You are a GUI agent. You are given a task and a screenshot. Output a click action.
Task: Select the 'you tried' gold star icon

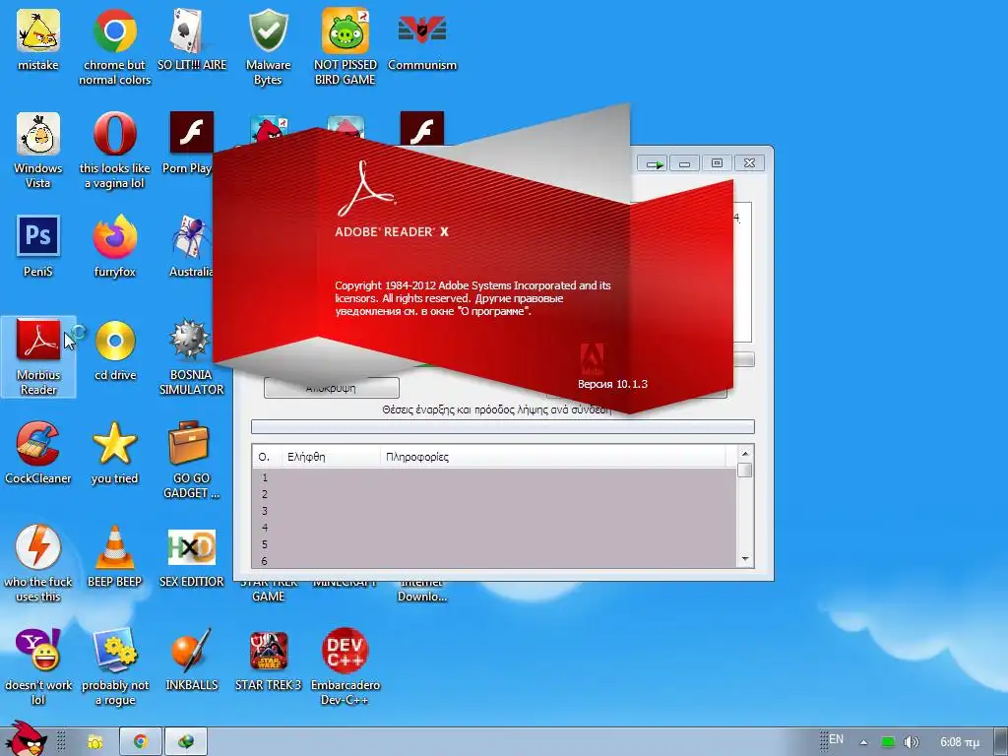pos(114,444)
